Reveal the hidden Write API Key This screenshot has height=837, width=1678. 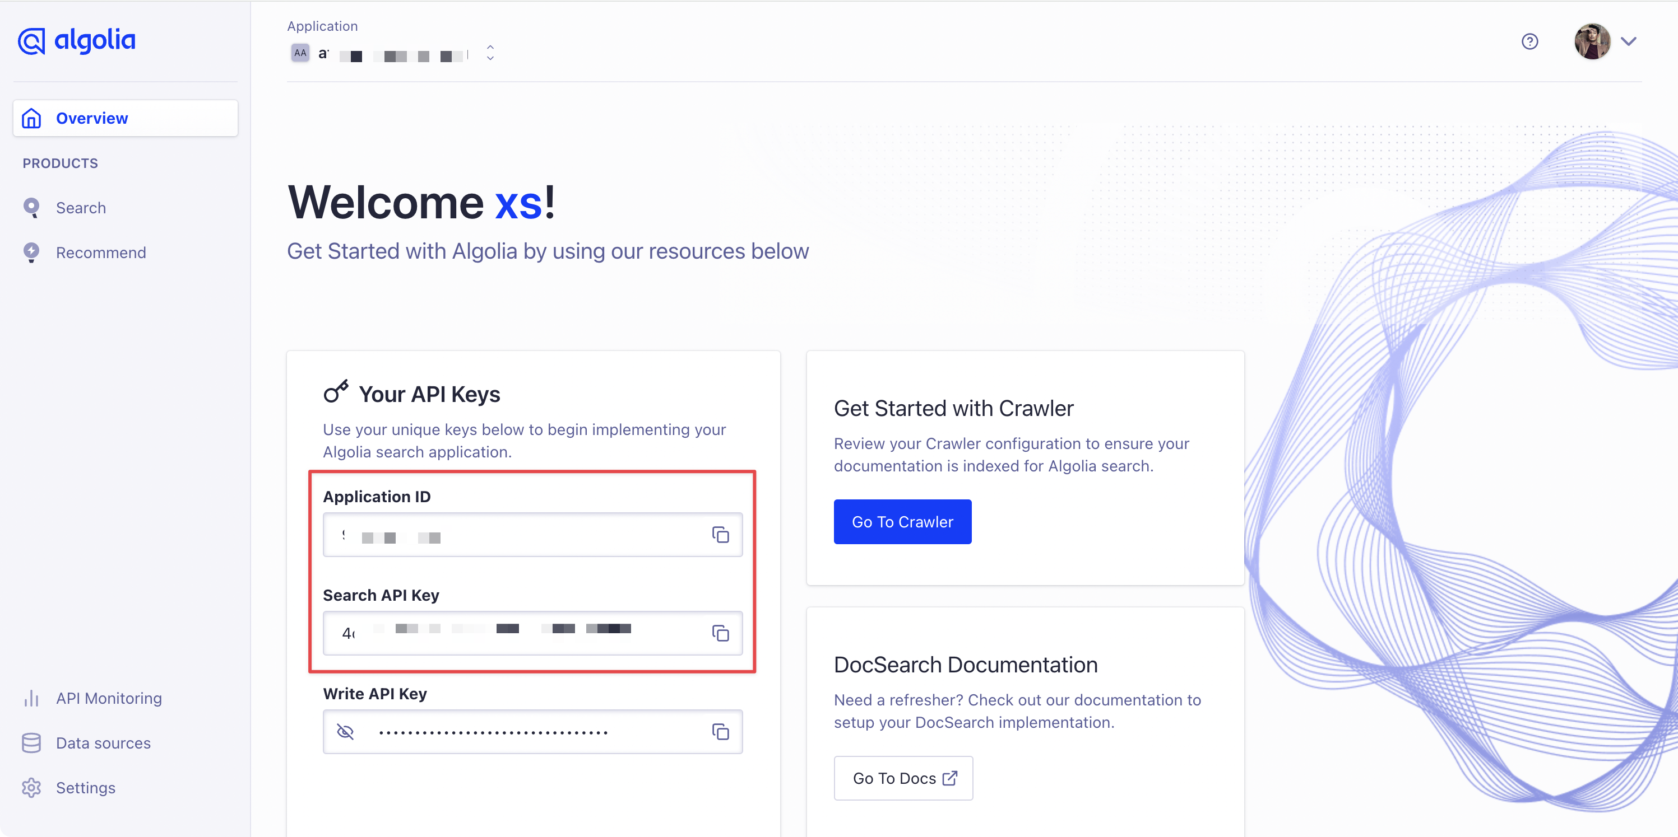coord(345,732)
